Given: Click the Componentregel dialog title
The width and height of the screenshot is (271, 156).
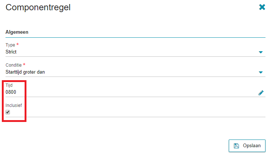Looking at the screenshot, I should click(x=38, y=7).
